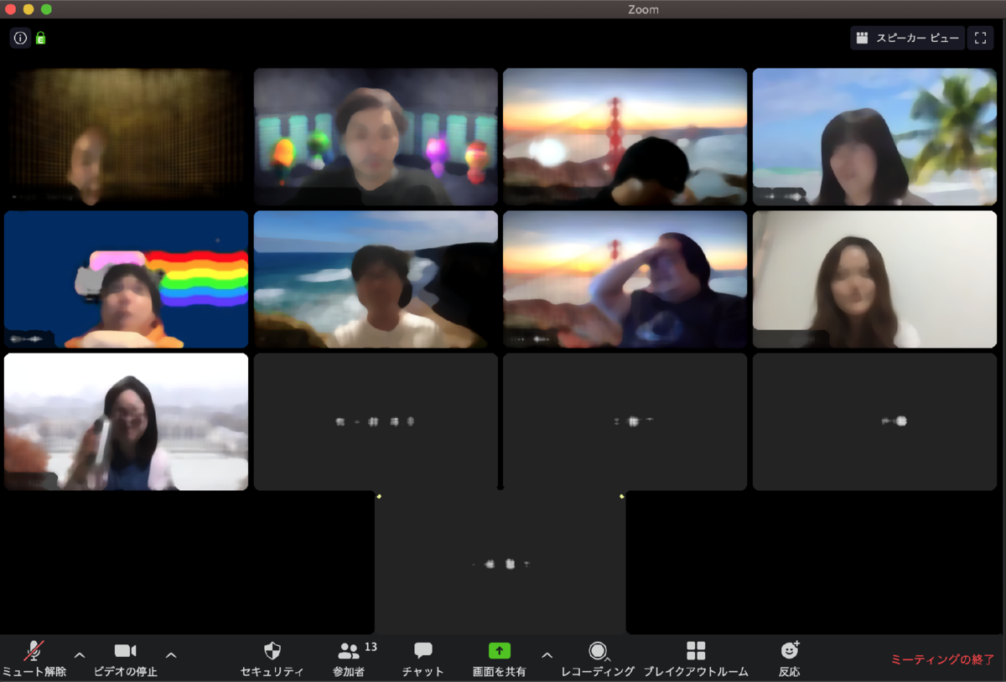
Task: Open the 反応 reactions menu
Action: pyautogui.click(x=790, y=659)
